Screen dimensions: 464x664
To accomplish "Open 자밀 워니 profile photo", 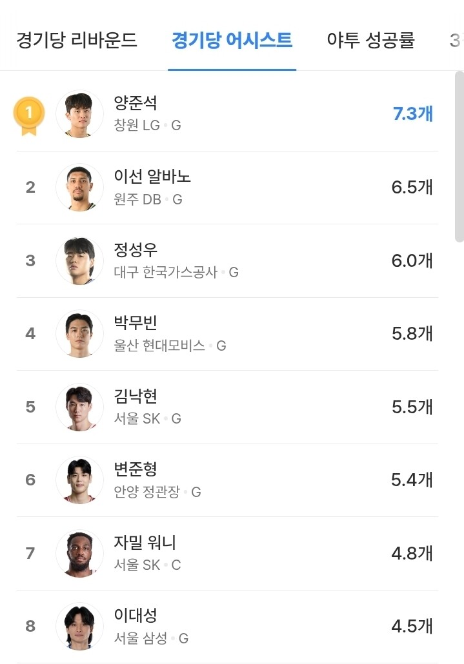I will 79,553.
